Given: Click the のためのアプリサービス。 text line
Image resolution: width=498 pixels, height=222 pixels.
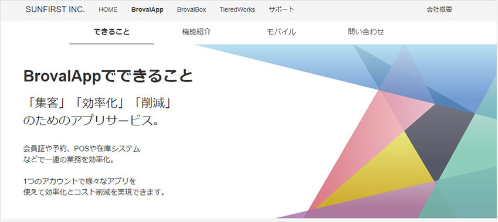Looking at the screenshot, I should click(x=91, y=121).
